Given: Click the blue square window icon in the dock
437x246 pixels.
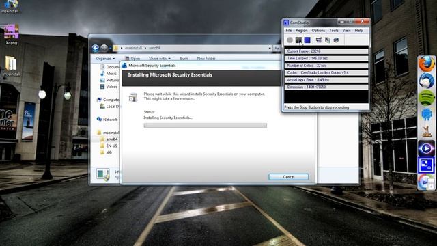Looking at the screenshot, I should 426,165.
